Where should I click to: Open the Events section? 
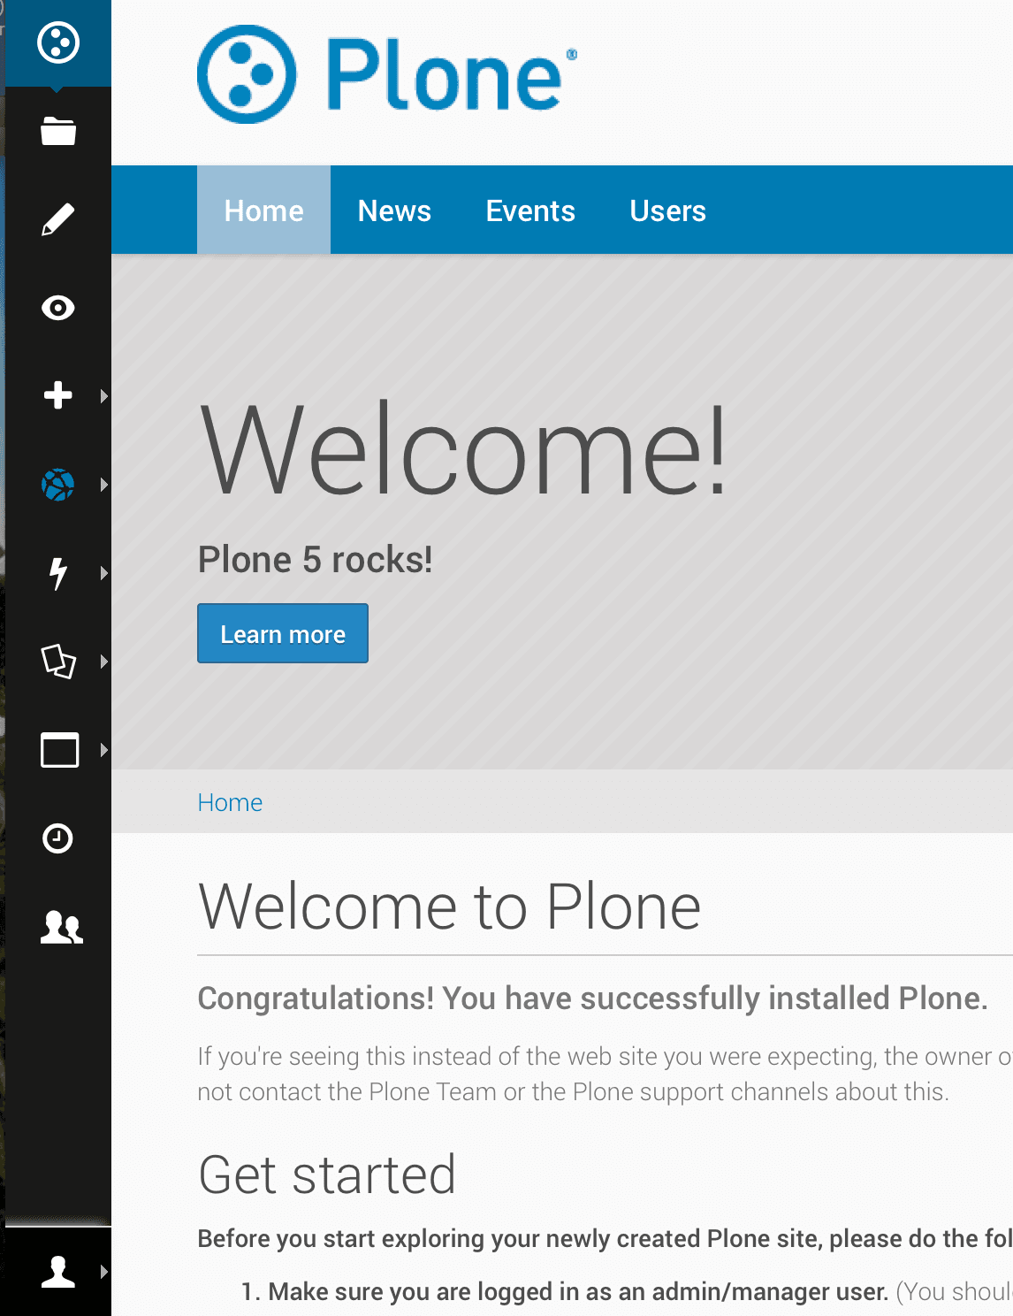click(529, 210)
